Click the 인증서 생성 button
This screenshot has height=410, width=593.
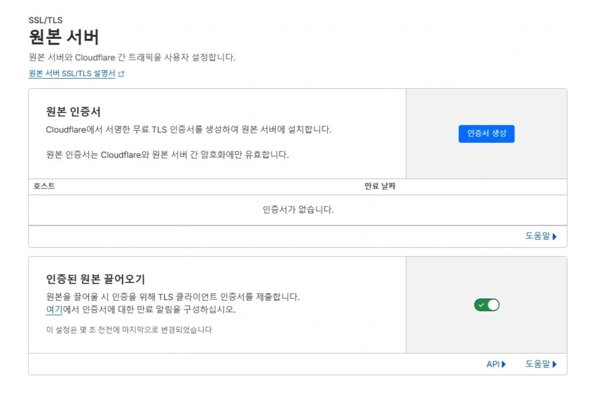tap(486, 133)
